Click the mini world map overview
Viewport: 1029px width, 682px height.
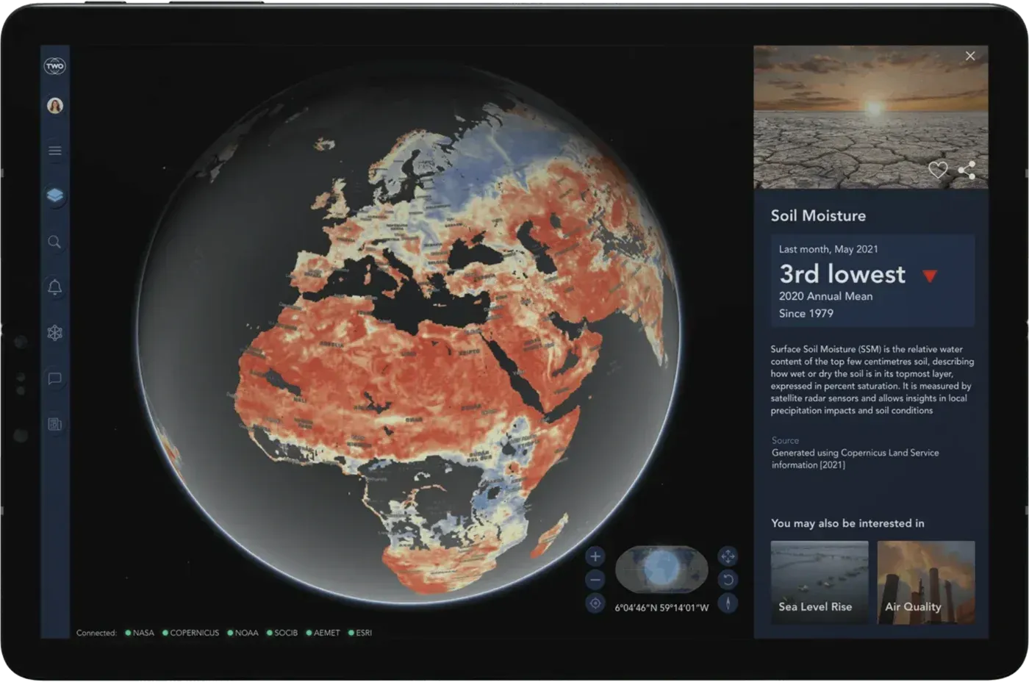[x=661, y=569]
